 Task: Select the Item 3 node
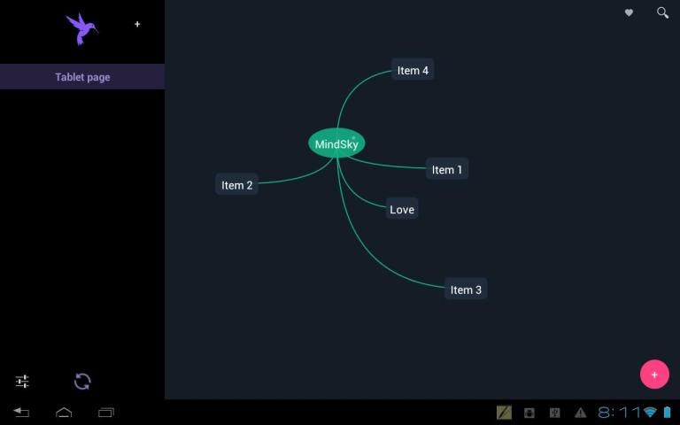466,290
